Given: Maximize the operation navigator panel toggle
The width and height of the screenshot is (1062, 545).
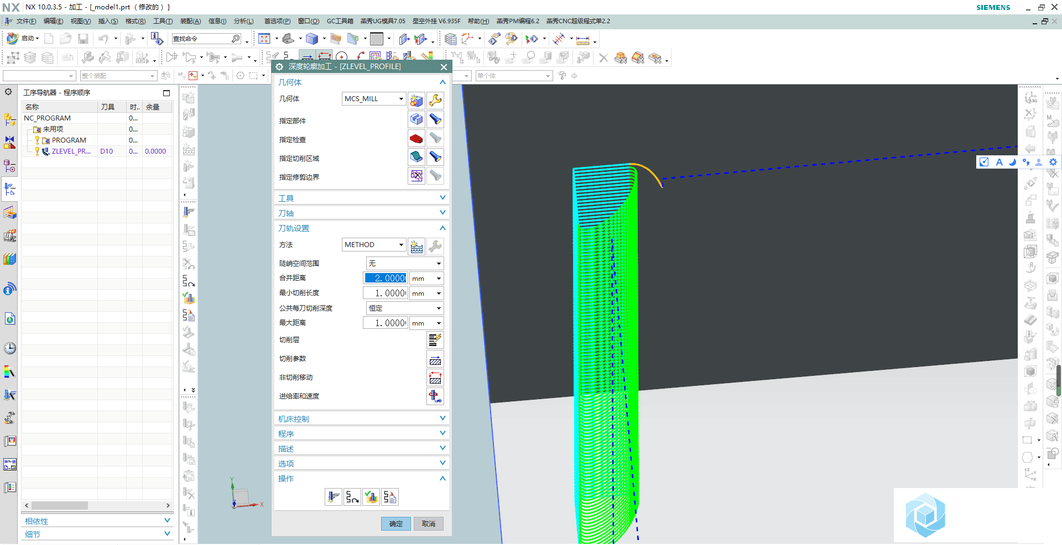Looking at the screenshot, I should (166, 93).
